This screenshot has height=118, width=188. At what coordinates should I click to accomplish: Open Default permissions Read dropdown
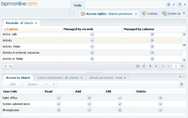125,78
